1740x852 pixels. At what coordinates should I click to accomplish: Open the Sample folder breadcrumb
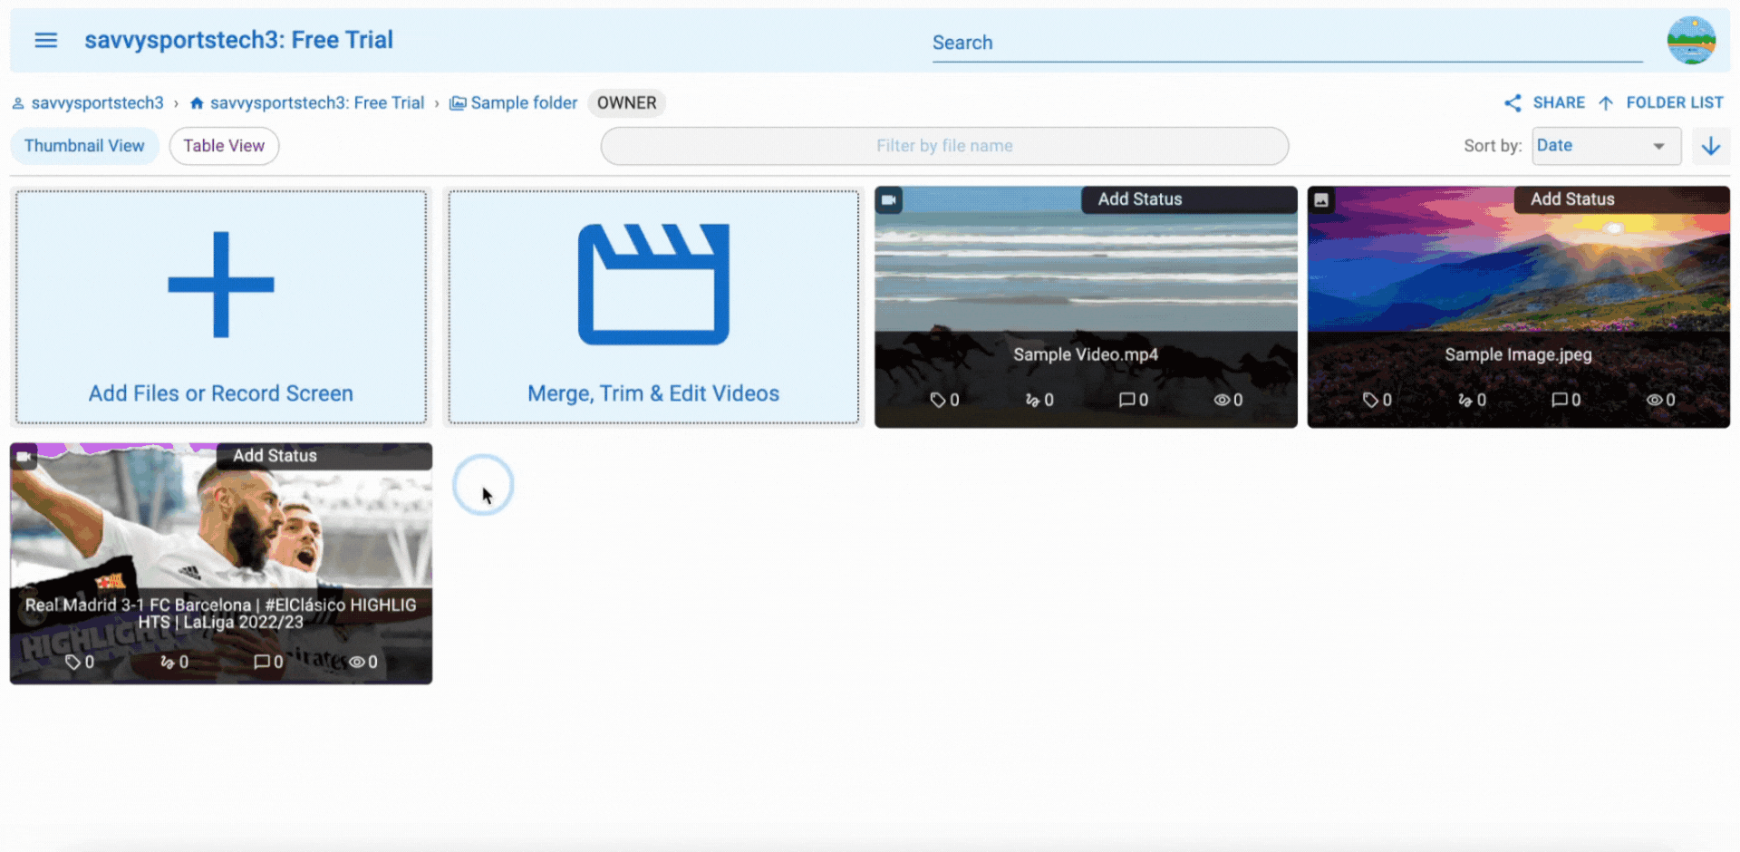click(x=514, y=103)
